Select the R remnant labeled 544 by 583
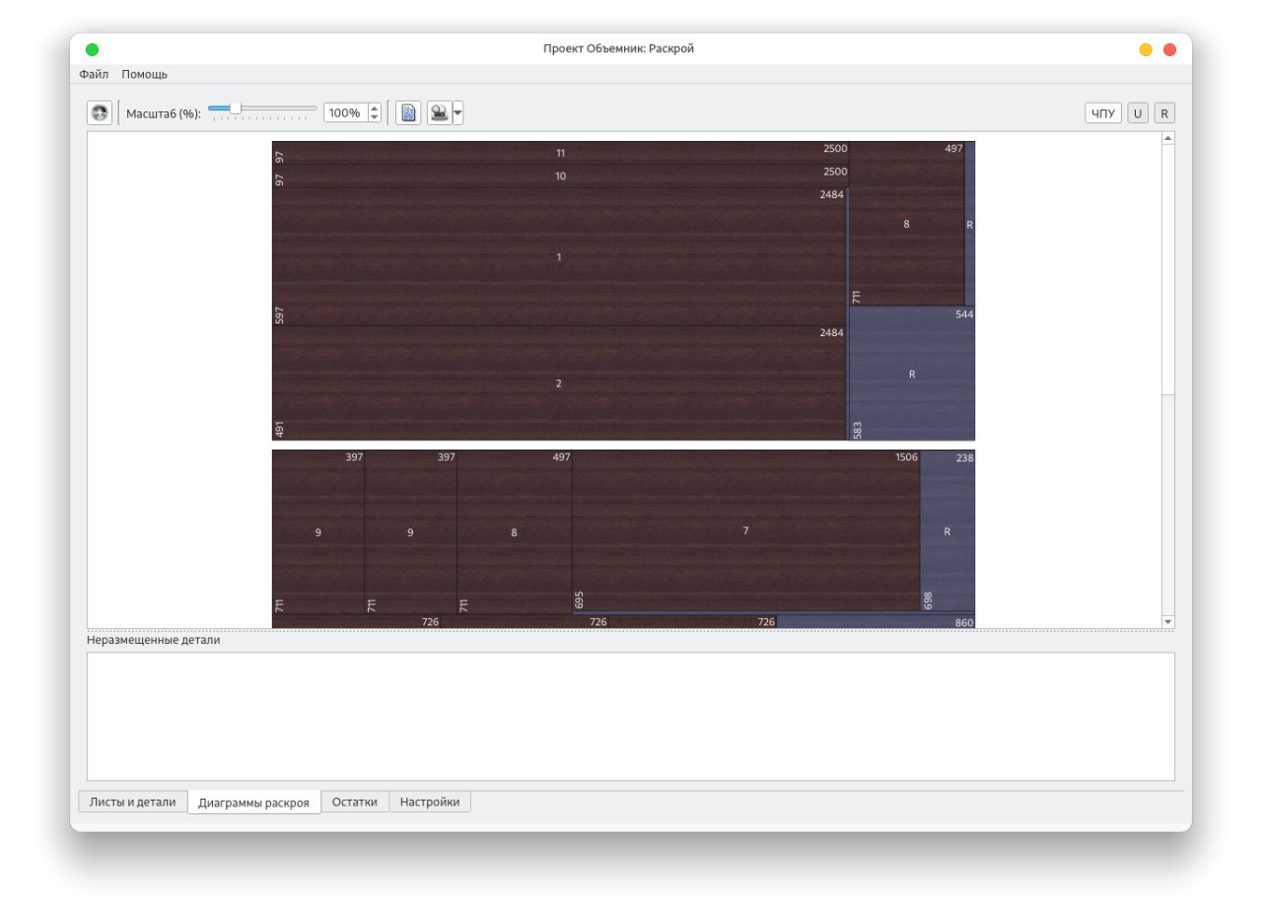1262x911 pixels. [912, 374]
